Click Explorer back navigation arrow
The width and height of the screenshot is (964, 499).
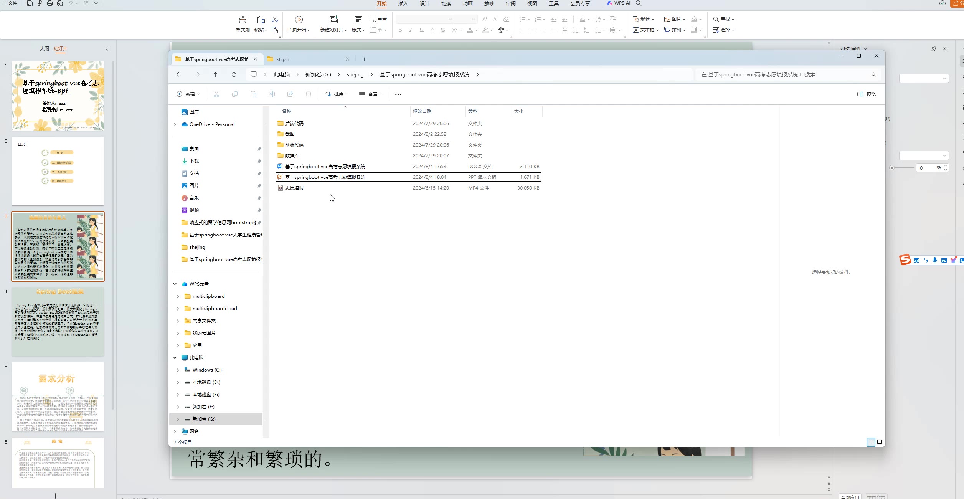(x=179, y=74)
